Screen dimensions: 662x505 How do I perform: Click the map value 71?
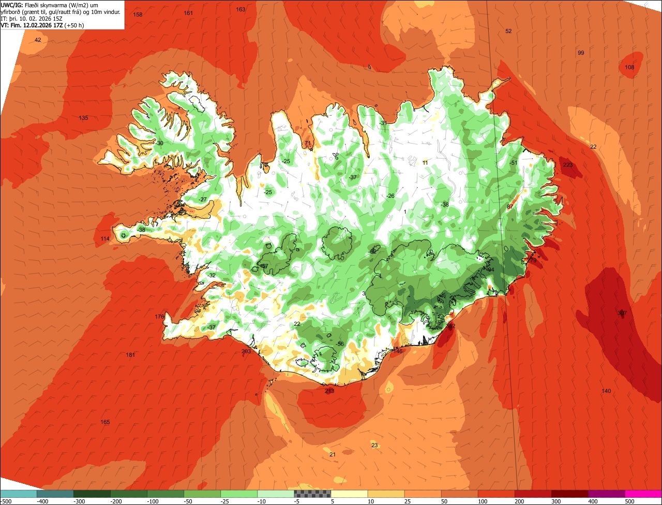[x=308, y=143]
